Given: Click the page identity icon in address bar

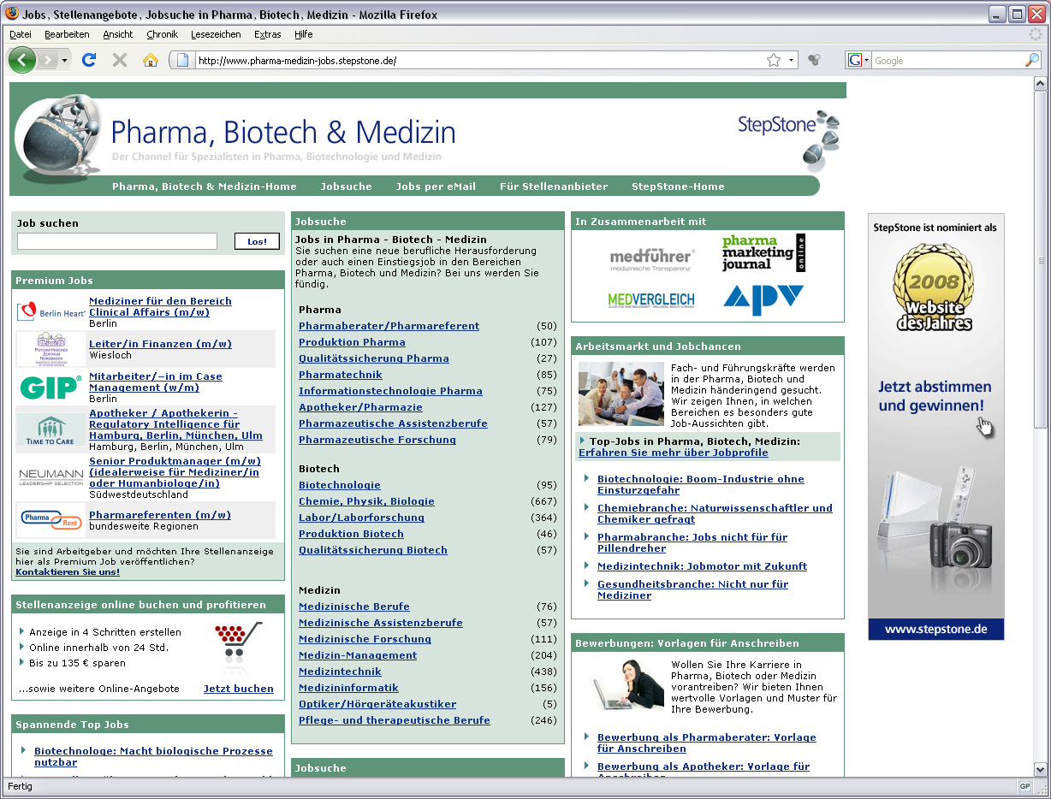Looking at the screenshot, I should pos(181,61).
